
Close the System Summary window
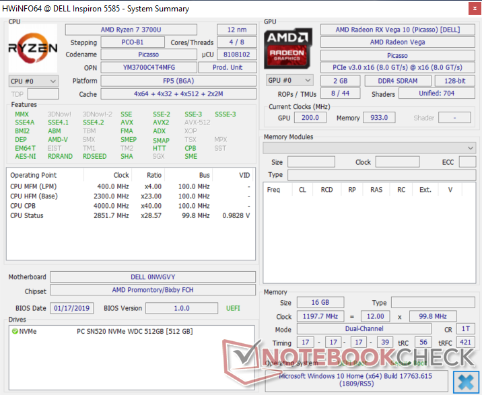[475, 9]
